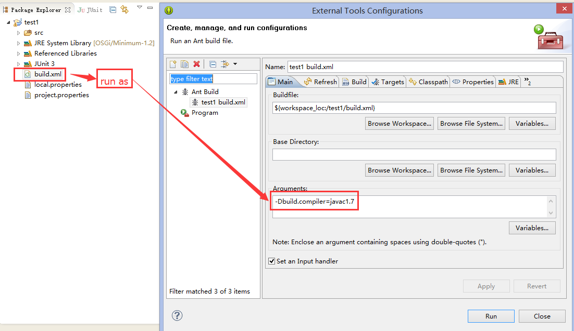Click Browse Workspace under Buildfile

(x=400, y=123)
